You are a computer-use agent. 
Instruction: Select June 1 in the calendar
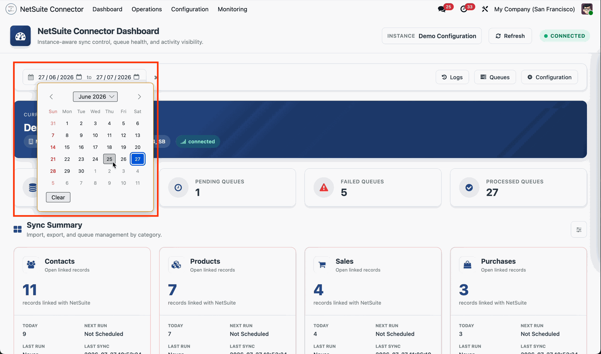coord(67,123)
